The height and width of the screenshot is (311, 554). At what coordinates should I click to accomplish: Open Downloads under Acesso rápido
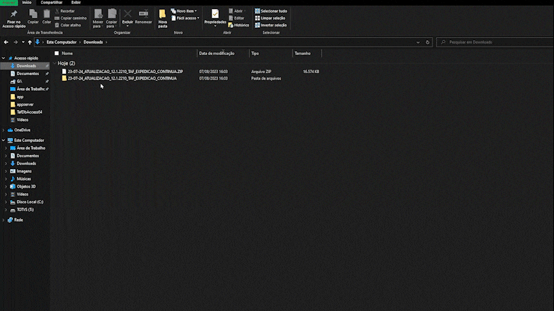pos(26,66)
